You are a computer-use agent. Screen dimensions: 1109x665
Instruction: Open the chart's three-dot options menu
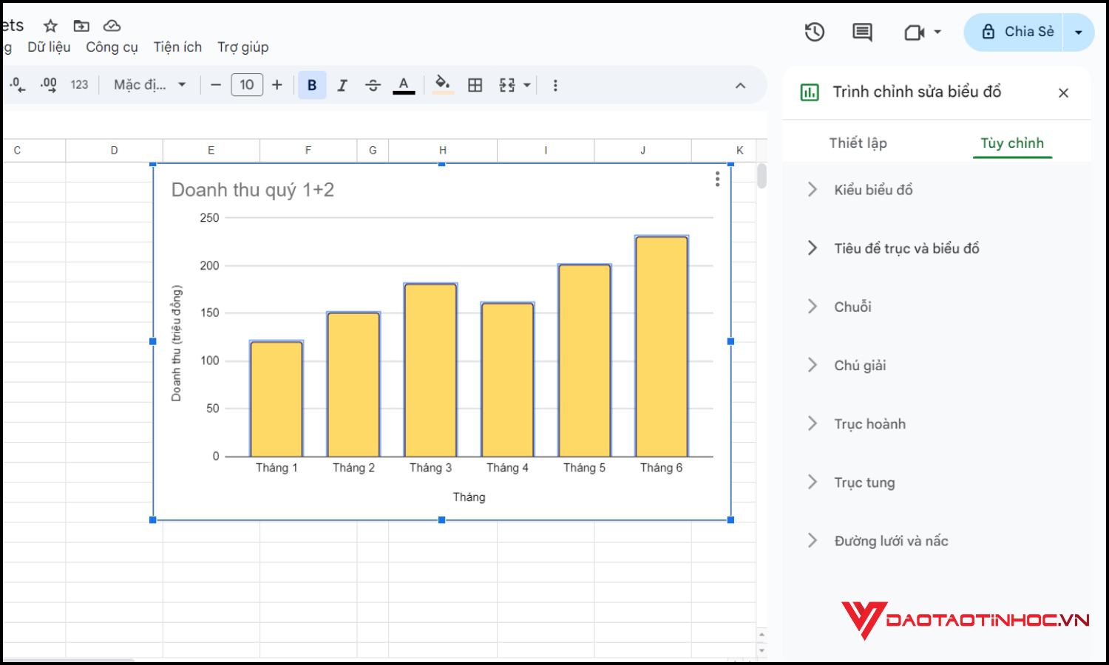(717, 180)
